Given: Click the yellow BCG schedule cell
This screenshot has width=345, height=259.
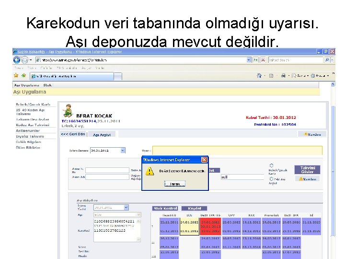Looking at the screenshot, I should (x=189, y=226).
